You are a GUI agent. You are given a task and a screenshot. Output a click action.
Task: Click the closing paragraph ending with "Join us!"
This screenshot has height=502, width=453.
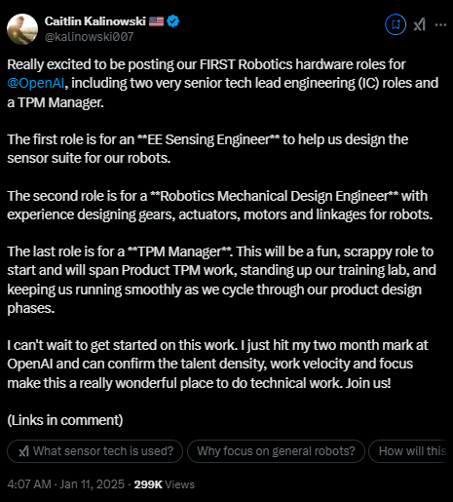point(217,364)
